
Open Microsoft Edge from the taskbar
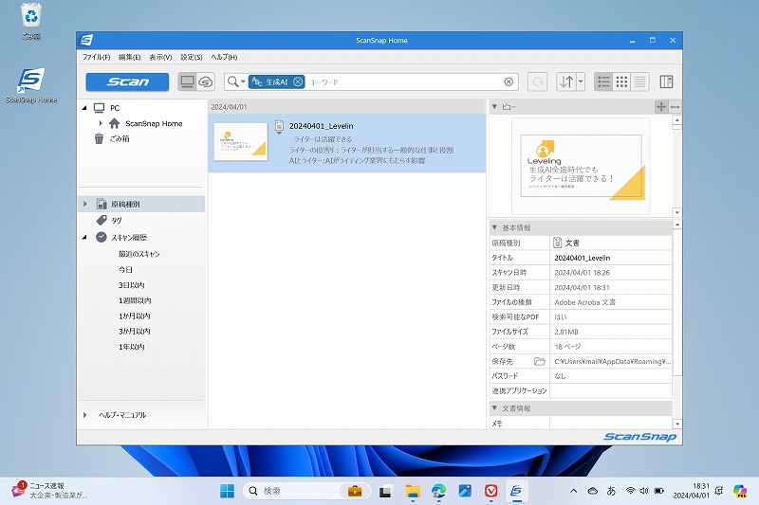[x=438, y=491]
